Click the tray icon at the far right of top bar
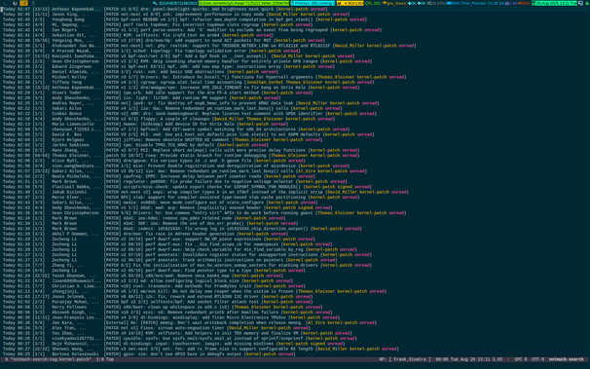Image resolution: width=590 pixels, height=369 pixels. (x=587, y=3)
